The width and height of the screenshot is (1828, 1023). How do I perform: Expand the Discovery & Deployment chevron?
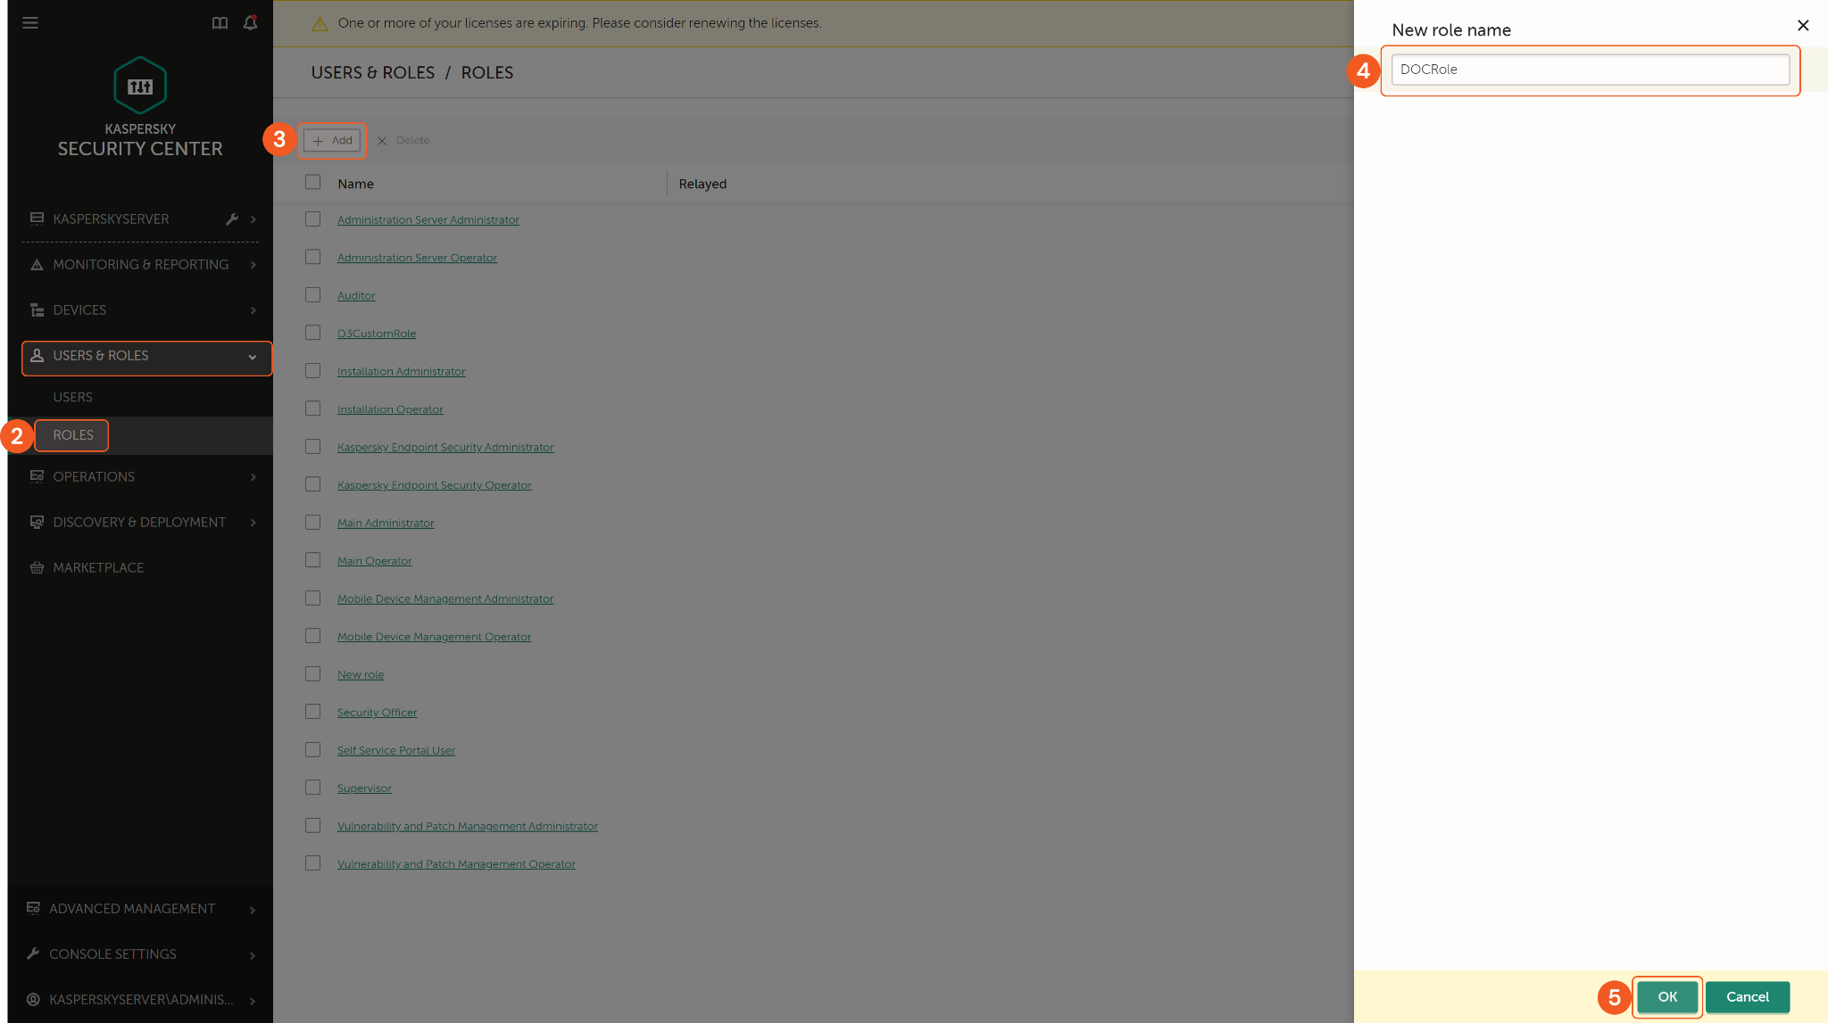coord(253,523)
